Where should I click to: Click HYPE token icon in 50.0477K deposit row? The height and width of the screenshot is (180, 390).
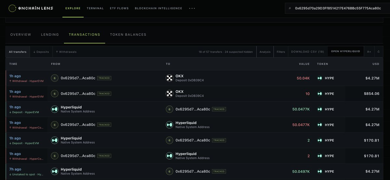point(319,109)
